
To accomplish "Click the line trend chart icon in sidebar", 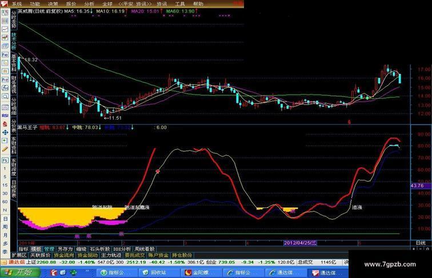I will point(5,29).
